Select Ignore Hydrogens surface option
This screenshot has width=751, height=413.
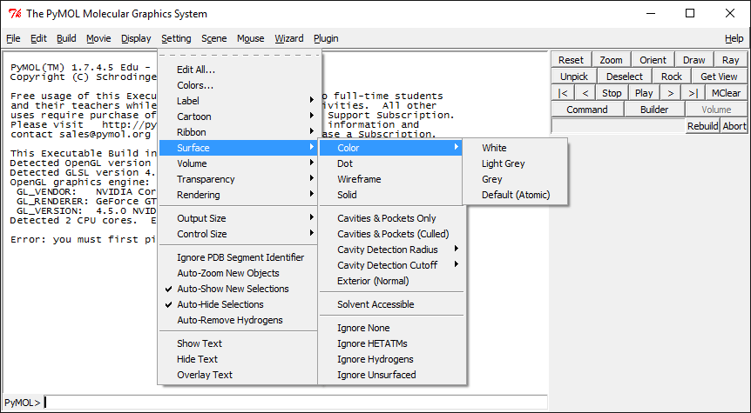point(392,359)
